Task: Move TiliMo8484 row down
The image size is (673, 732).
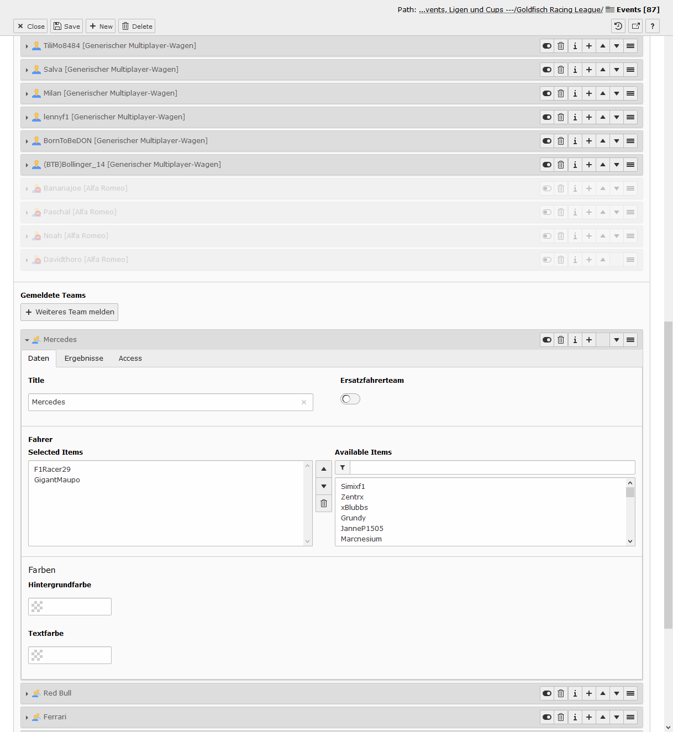Action: (x=616, y=46)
